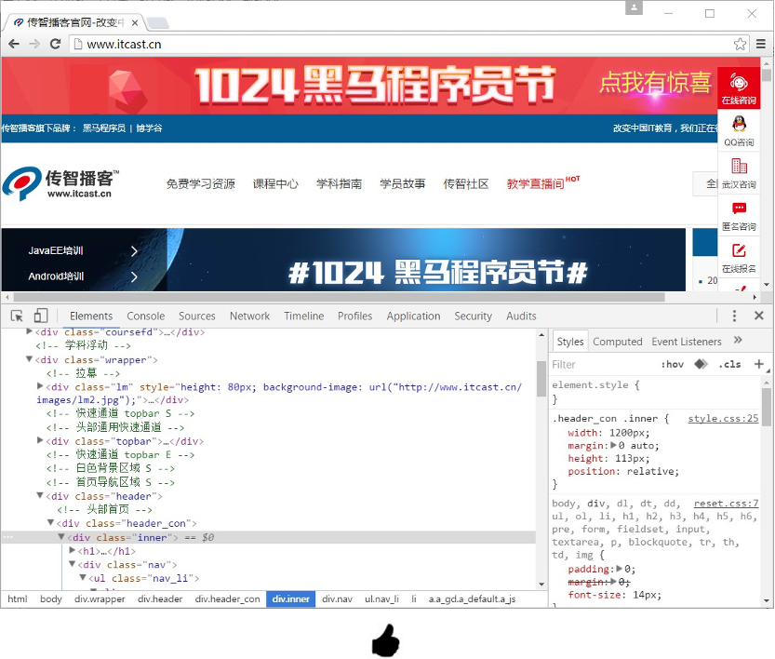Viewport: 775px width, 659px height.
Task: Collapse div class header node
Action: pyautogui.click(x=40, y=495)
